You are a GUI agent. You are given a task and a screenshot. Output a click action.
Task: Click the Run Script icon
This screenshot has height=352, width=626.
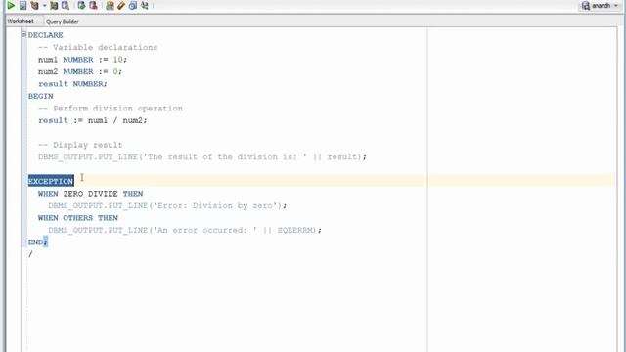23,6
